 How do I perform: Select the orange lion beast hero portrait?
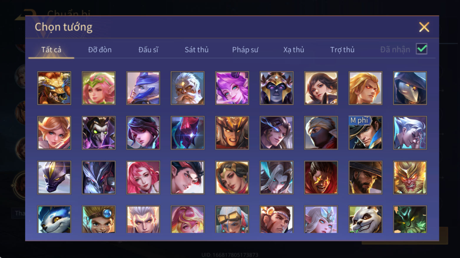(x=54, y=88)
